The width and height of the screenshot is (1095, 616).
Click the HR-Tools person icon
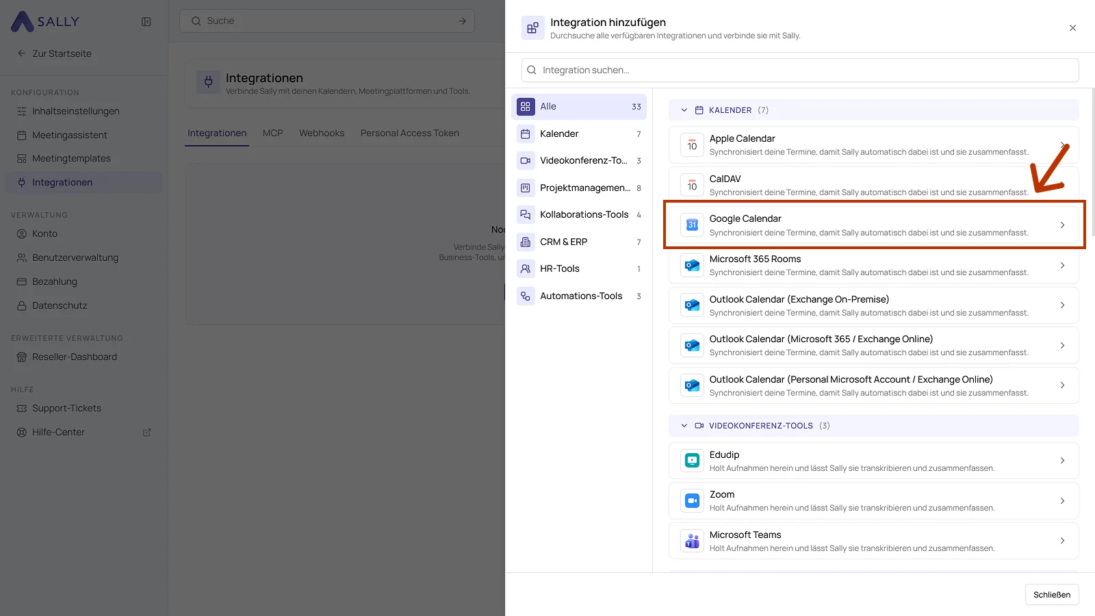coord(526,269)
